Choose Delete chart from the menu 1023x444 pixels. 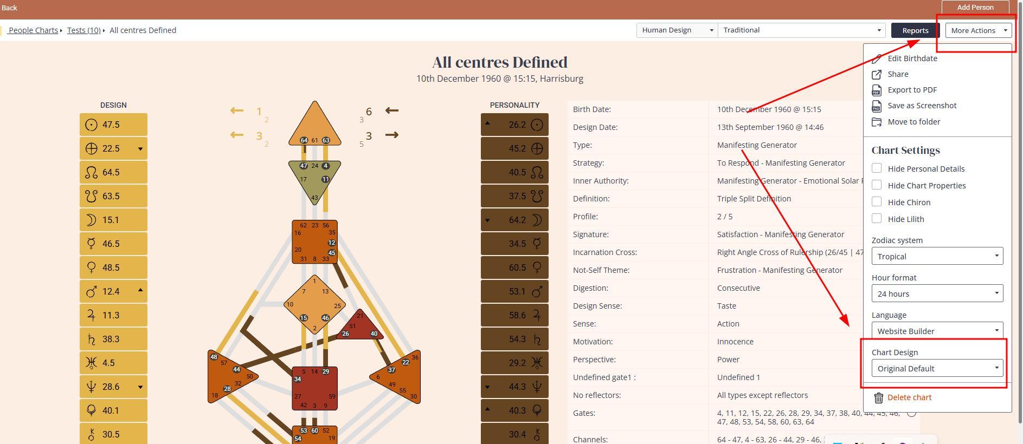pyautogui.click(x=909, y=397)
